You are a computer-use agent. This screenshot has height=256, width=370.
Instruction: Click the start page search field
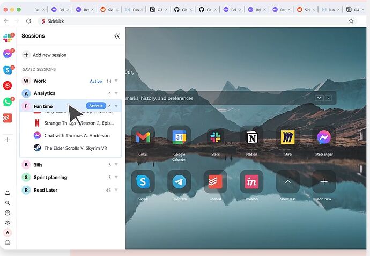(x=231, y=98)
